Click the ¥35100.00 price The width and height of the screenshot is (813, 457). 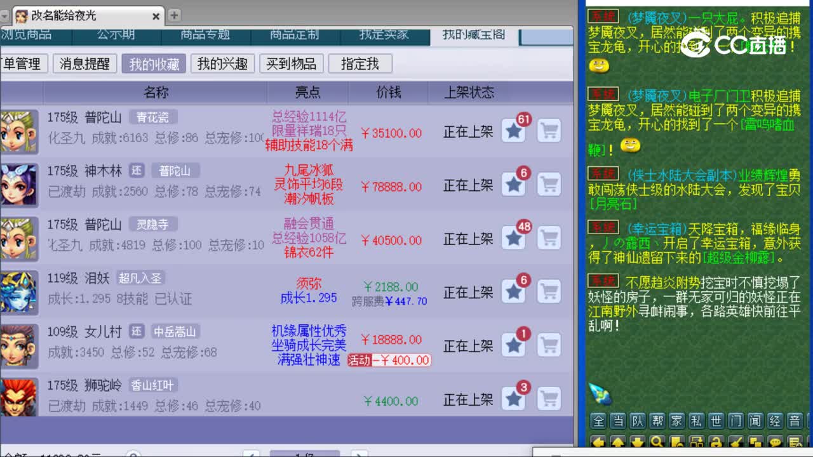[391, 133]
